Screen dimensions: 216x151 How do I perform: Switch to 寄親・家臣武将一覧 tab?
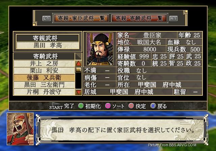pos(81,18)
